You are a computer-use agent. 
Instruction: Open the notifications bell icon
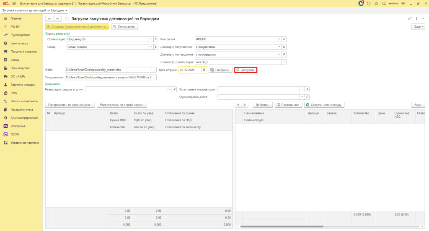pos(361,3)
